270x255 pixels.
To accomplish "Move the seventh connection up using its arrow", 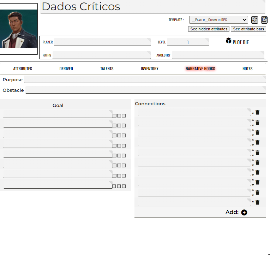I will pos(253,170).
